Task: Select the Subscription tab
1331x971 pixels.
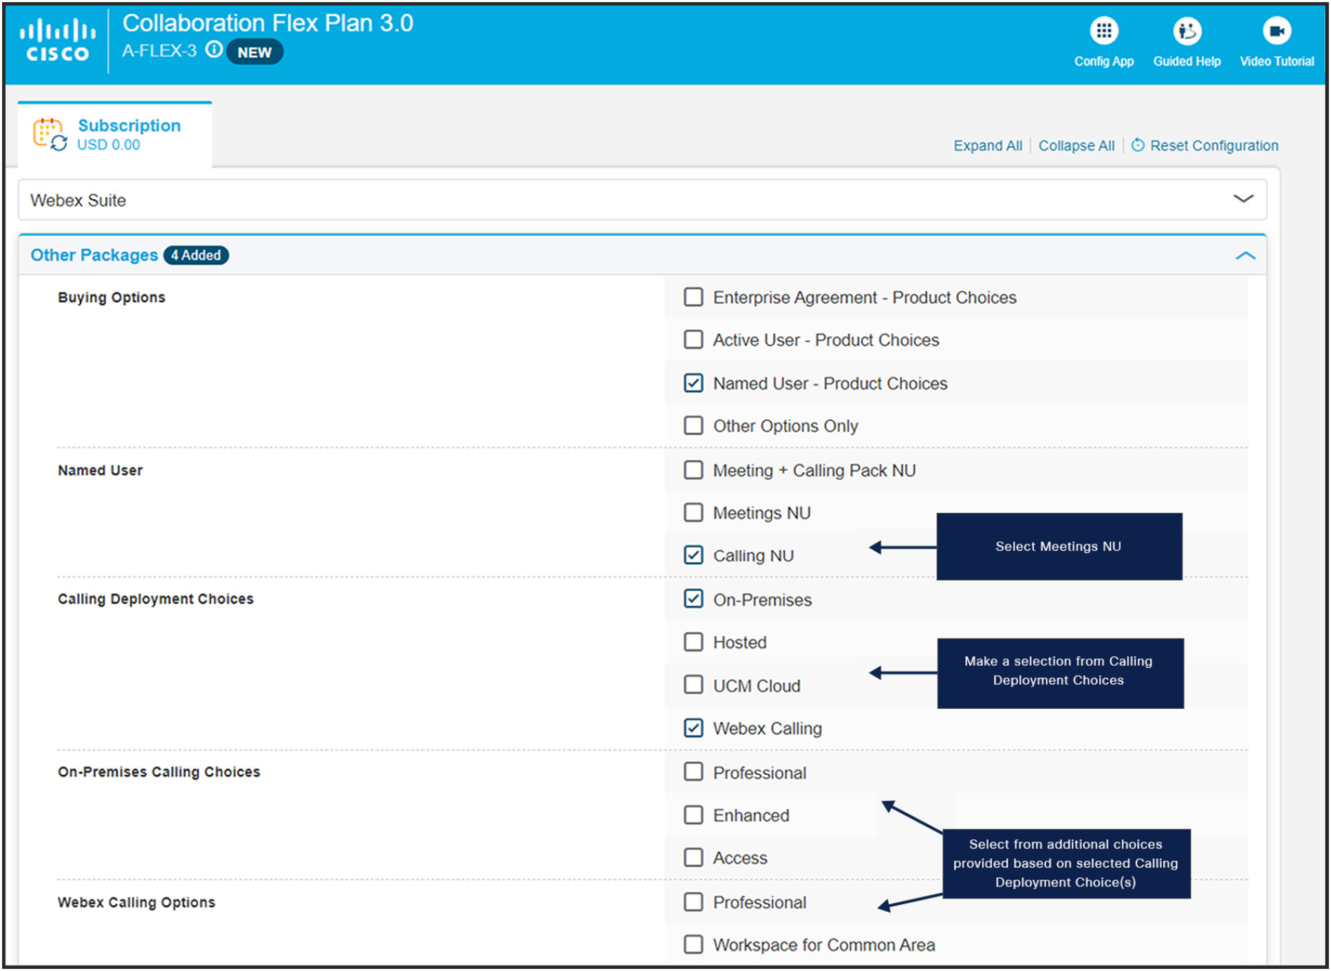Action: 115,134
